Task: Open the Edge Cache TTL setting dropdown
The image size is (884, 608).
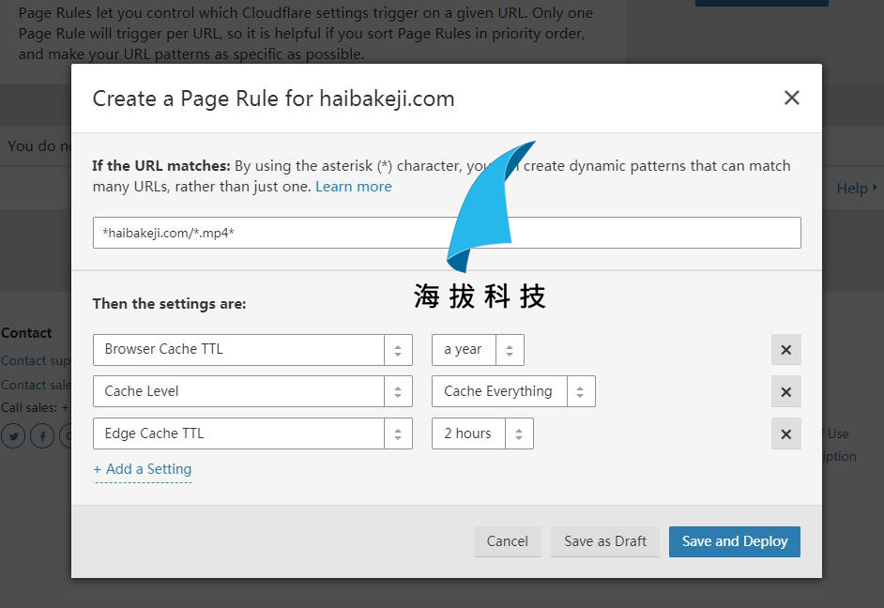Action: pyautogui.click(x=252, y=433)
